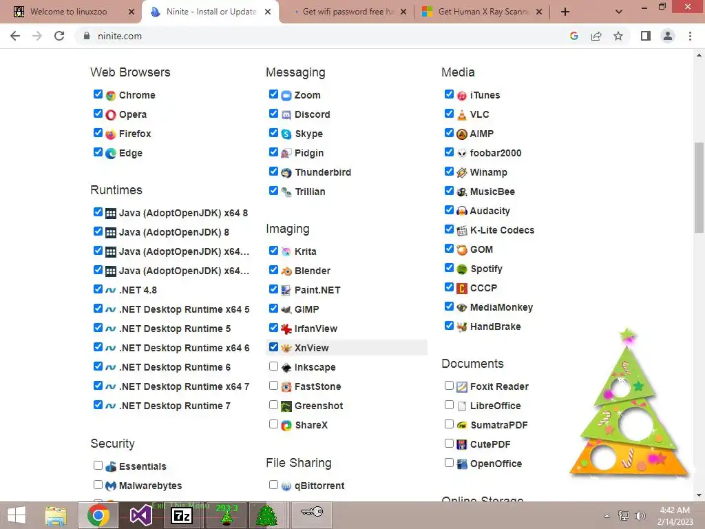Click the Zoom app icon
This screenshot has height=529, width=705.
286,95
